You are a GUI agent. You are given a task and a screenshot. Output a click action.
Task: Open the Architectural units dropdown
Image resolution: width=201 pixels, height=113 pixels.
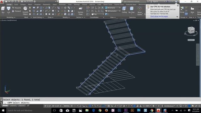[170, 106]
